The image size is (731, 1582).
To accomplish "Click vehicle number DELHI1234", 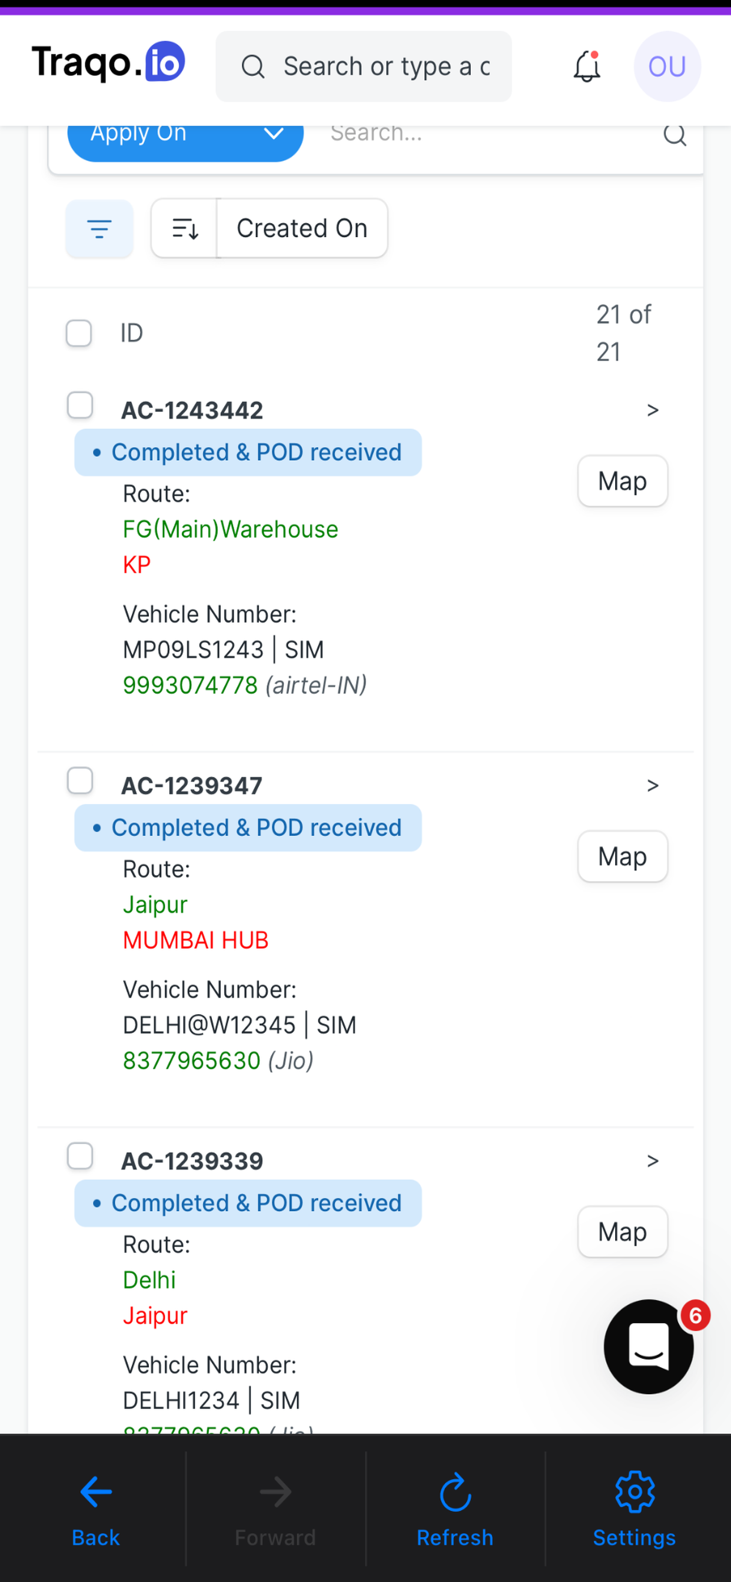I will click(181, 1400).
